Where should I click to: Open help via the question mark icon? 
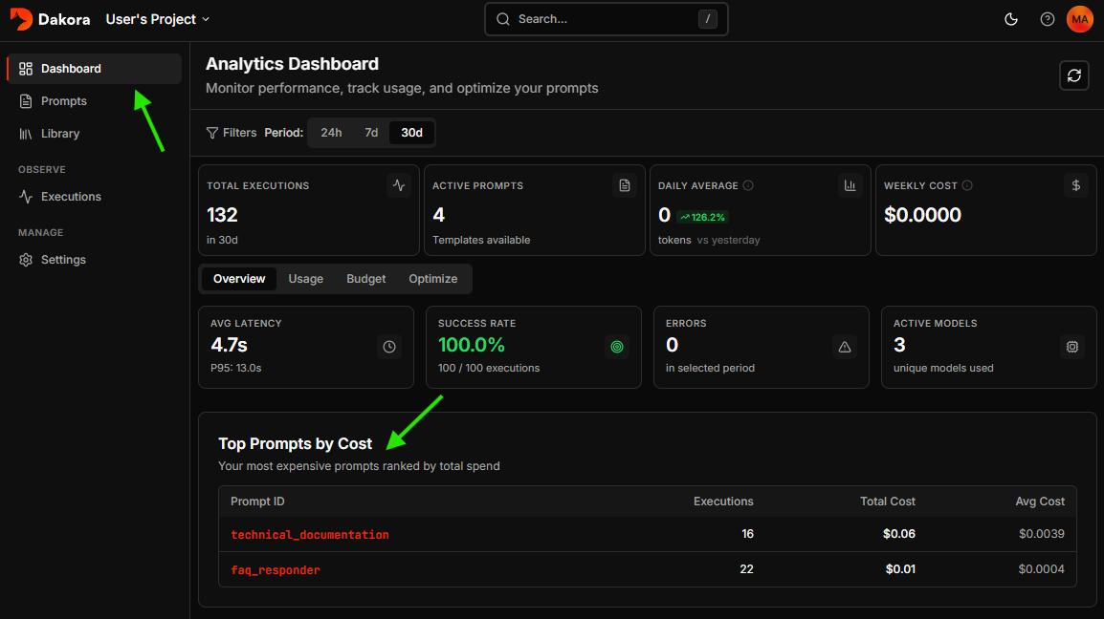pos(1047,18)
